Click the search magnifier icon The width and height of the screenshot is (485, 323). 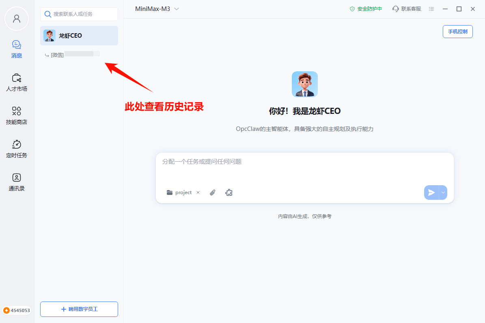click(47, 14)
